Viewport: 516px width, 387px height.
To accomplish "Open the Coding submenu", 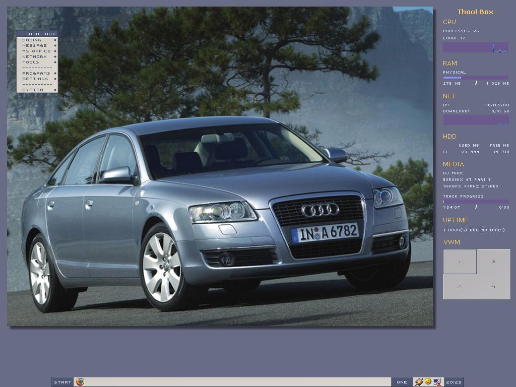I will coord(37,40).
